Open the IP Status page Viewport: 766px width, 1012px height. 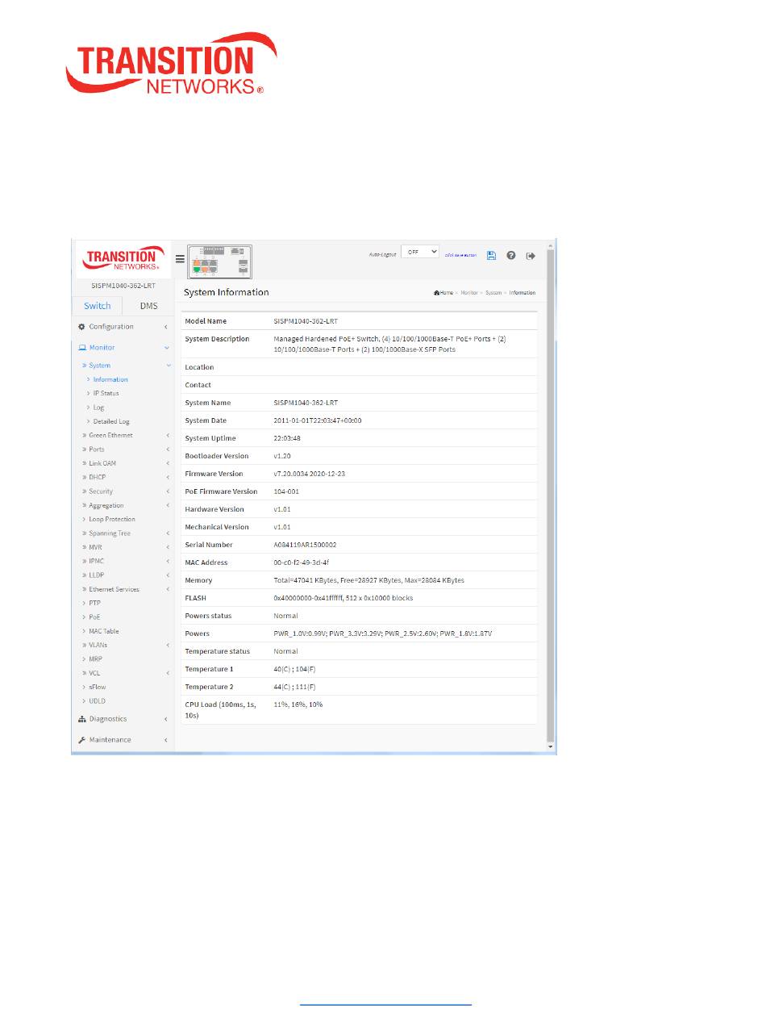coord(106,393)
